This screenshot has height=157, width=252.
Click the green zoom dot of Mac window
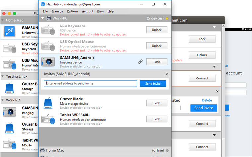point(15,14)
